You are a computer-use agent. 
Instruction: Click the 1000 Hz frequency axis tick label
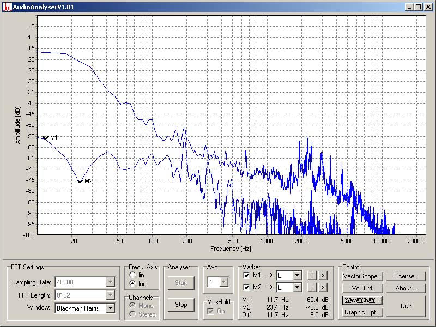point(267,241)
